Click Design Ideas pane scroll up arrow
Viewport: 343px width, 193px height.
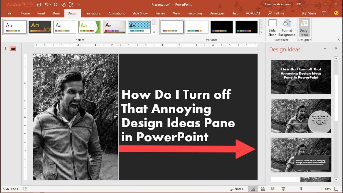(336, 58)
